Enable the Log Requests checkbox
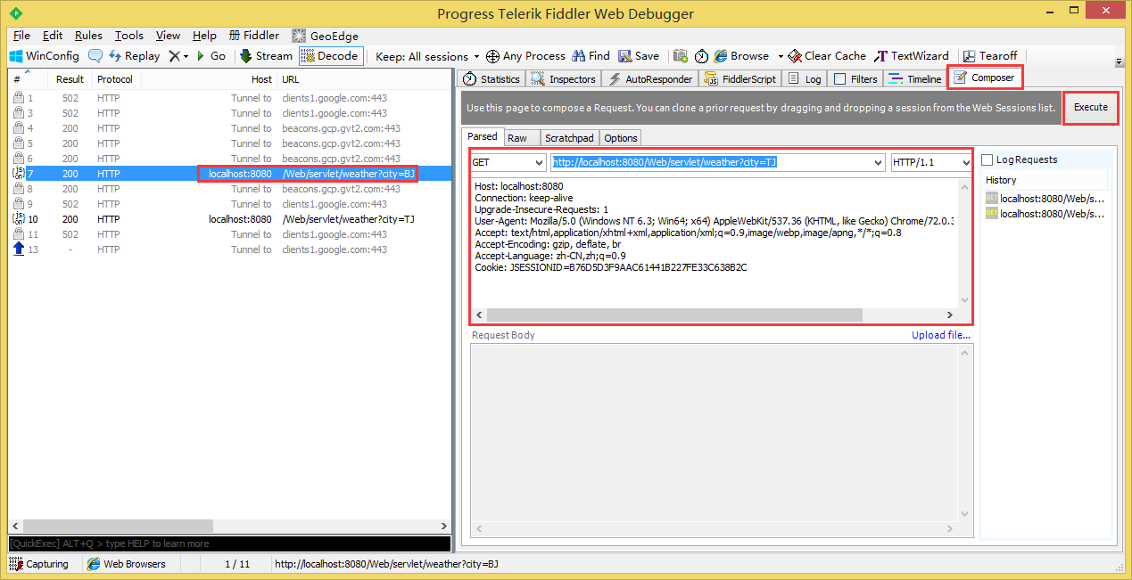1132x580 pixels. [x=987, y=160]
